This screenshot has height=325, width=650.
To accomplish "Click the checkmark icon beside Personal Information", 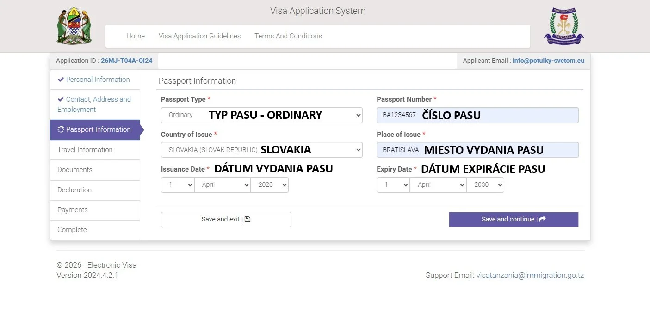I will tap(61, 80).
